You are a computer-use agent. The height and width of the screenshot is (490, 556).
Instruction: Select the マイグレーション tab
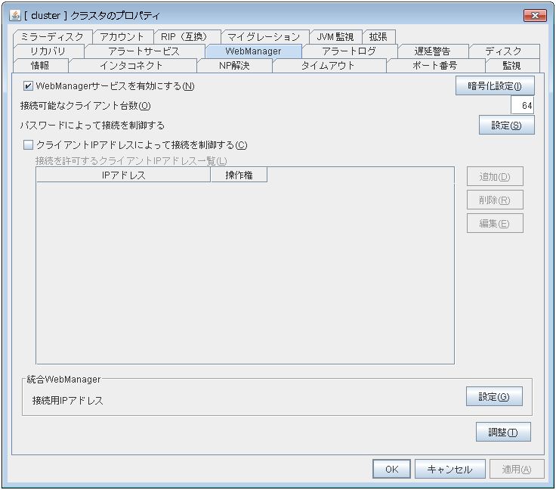(264, 36)
